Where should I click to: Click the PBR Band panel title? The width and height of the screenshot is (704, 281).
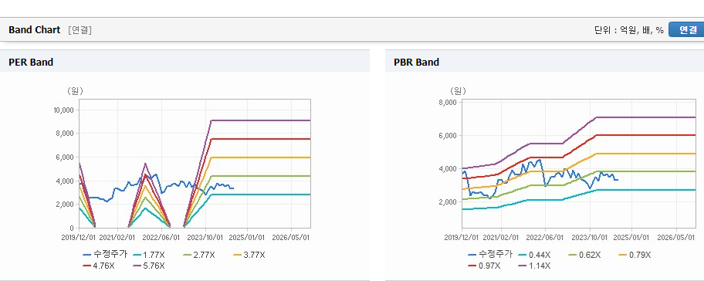pyautogui.click(x=416, y=62)
